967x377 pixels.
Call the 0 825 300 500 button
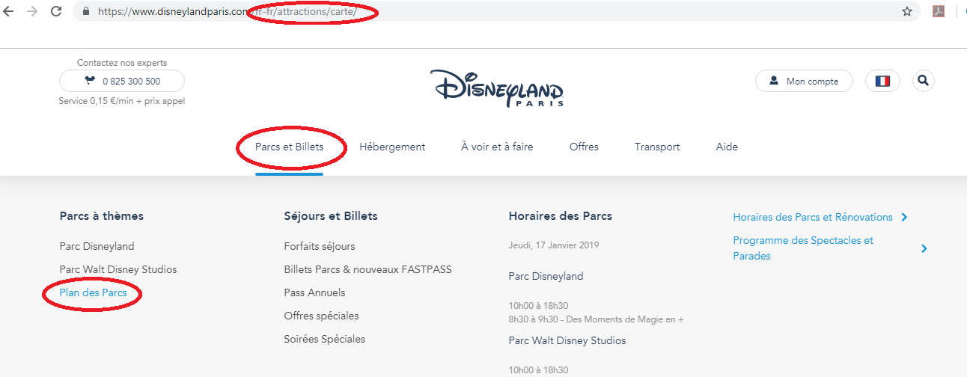click(122, 81)
